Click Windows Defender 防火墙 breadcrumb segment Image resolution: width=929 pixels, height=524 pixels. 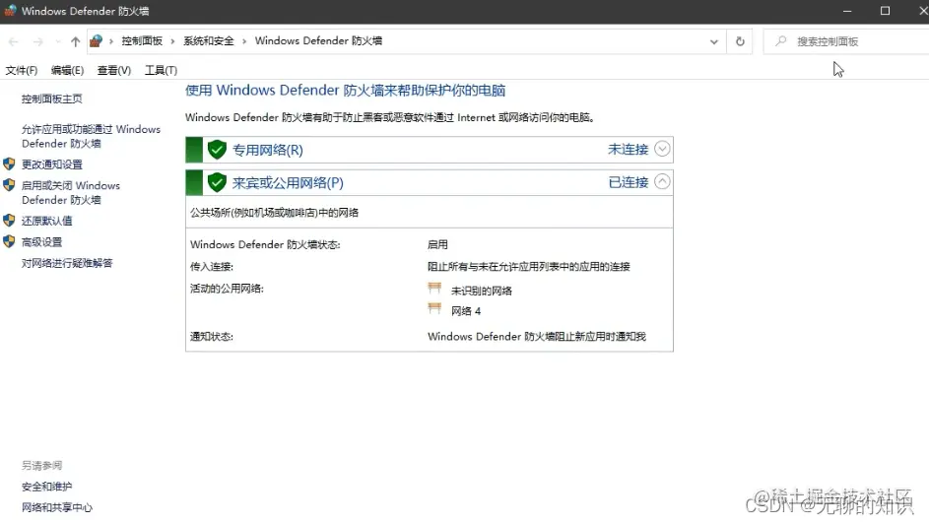point(318,40)
